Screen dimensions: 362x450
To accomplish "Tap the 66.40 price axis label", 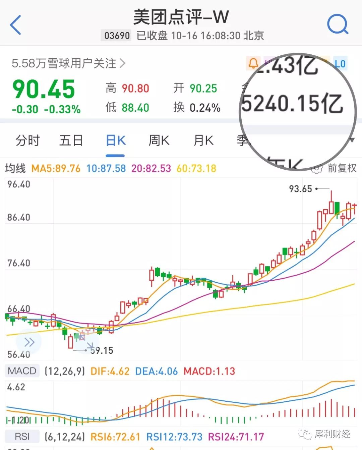I will (19, 309).
